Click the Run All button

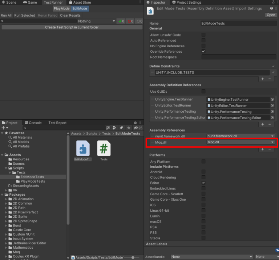click(x=6, y=15)
